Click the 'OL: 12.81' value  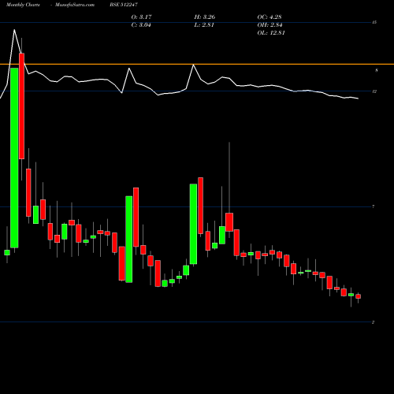(x=271, y=33)
